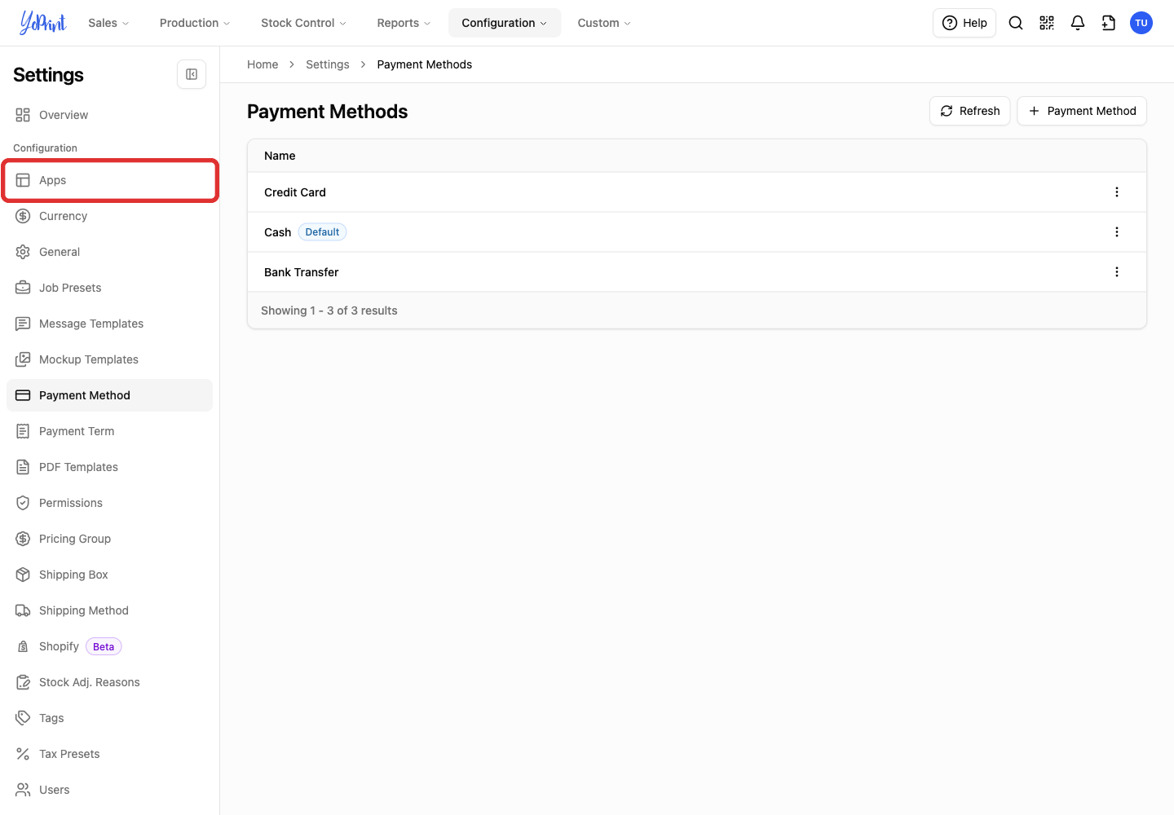
Task: Expand the Reports dropdown menu
Action: pos(404,23)
